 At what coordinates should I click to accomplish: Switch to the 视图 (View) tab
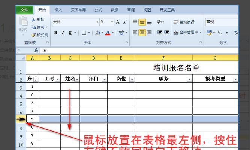pyautogui.click(x=147, y=10)
